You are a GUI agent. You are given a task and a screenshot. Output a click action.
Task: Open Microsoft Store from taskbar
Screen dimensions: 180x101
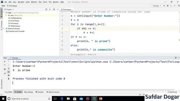(75, 98)
